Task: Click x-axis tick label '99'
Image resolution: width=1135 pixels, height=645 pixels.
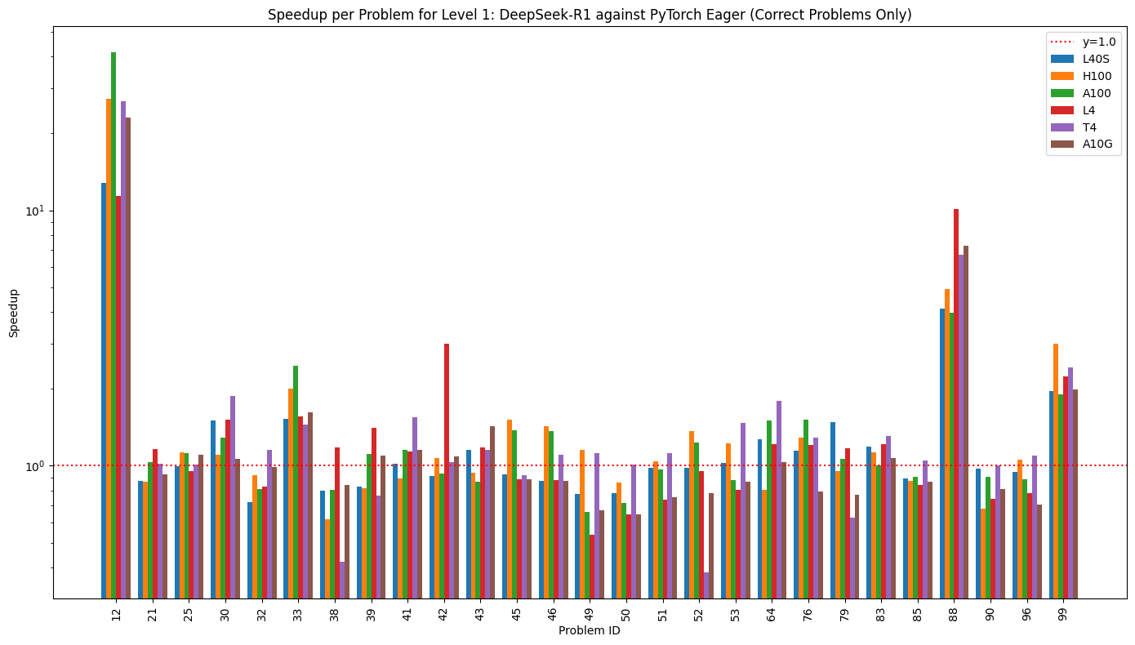Action: (x=1063, y=613)
